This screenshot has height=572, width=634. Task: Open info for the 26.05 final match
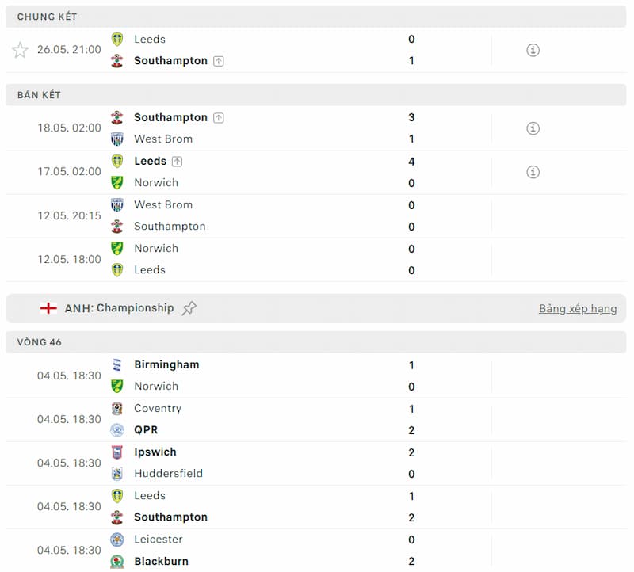pos(533,50)
